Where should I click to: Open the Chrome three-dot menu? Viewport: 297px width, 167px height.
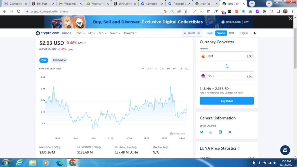pyautogui.click(x=292, y=11)
